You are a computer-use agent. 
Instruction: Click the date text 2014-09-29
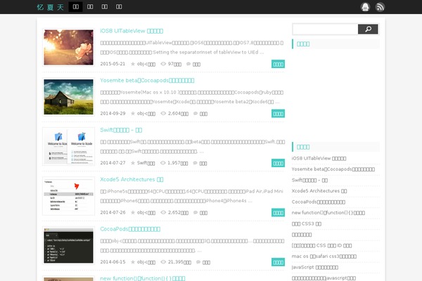tap(113, 113)
